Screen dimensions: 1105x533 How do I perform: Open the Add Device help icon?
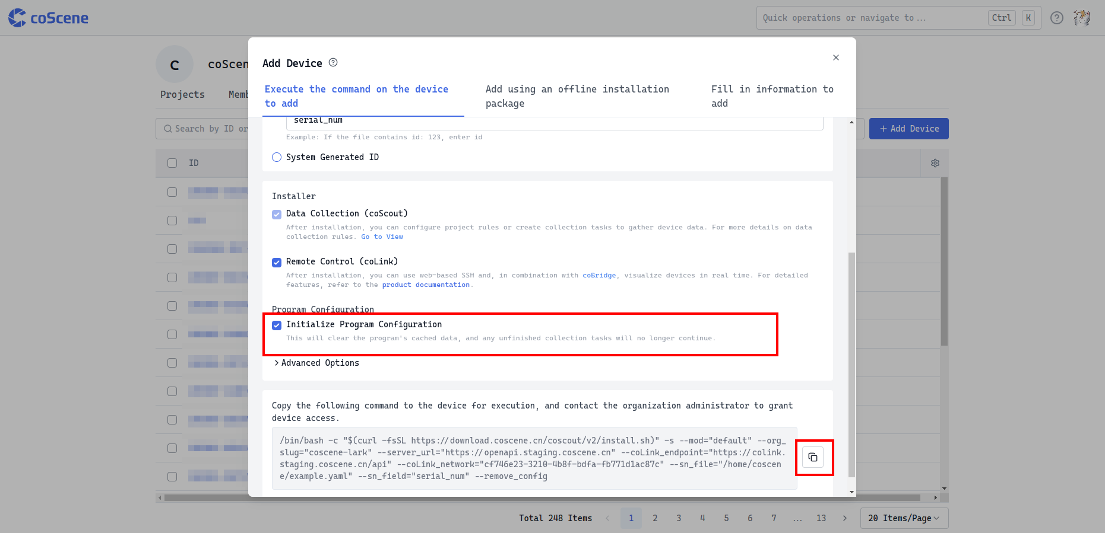333,62
